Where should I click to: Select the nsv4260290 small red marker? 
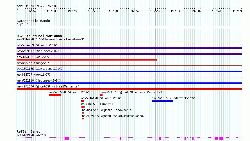tap(83, 119)
